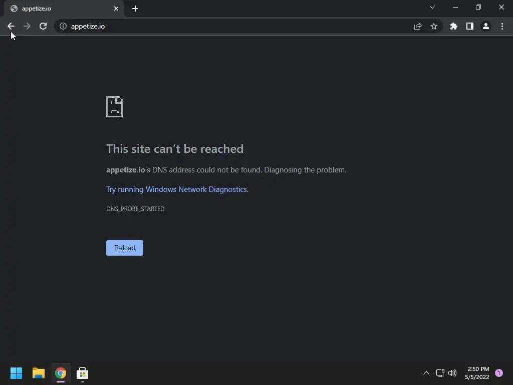Minimize the Chrome window

455,7
